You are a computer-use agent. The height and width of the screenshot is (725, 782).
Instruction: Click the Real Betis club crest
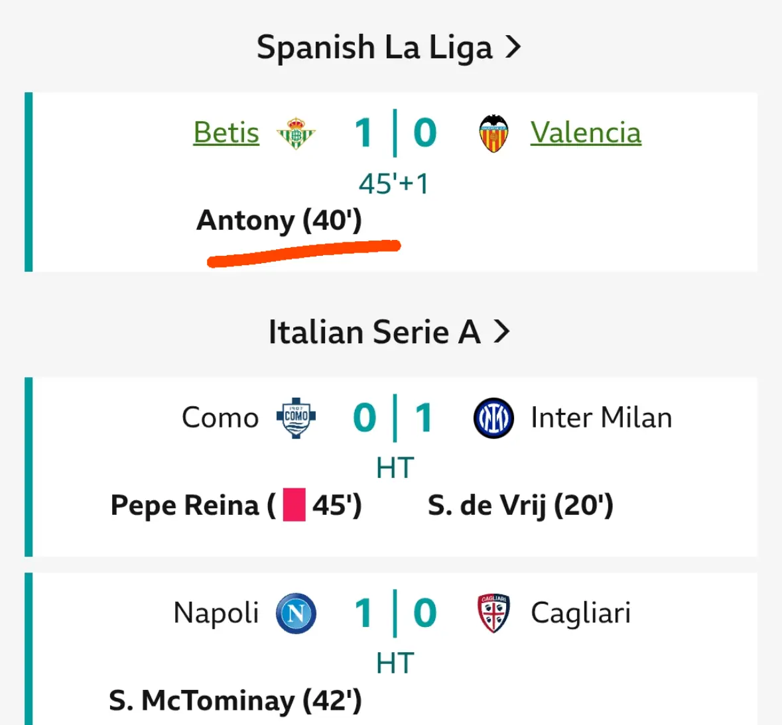coord(296,133)
